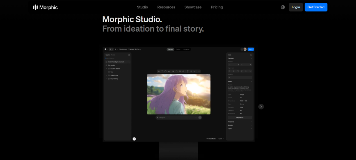Select the Layers tab in the left panel
The image size is (356, 160).
point(108,55)
